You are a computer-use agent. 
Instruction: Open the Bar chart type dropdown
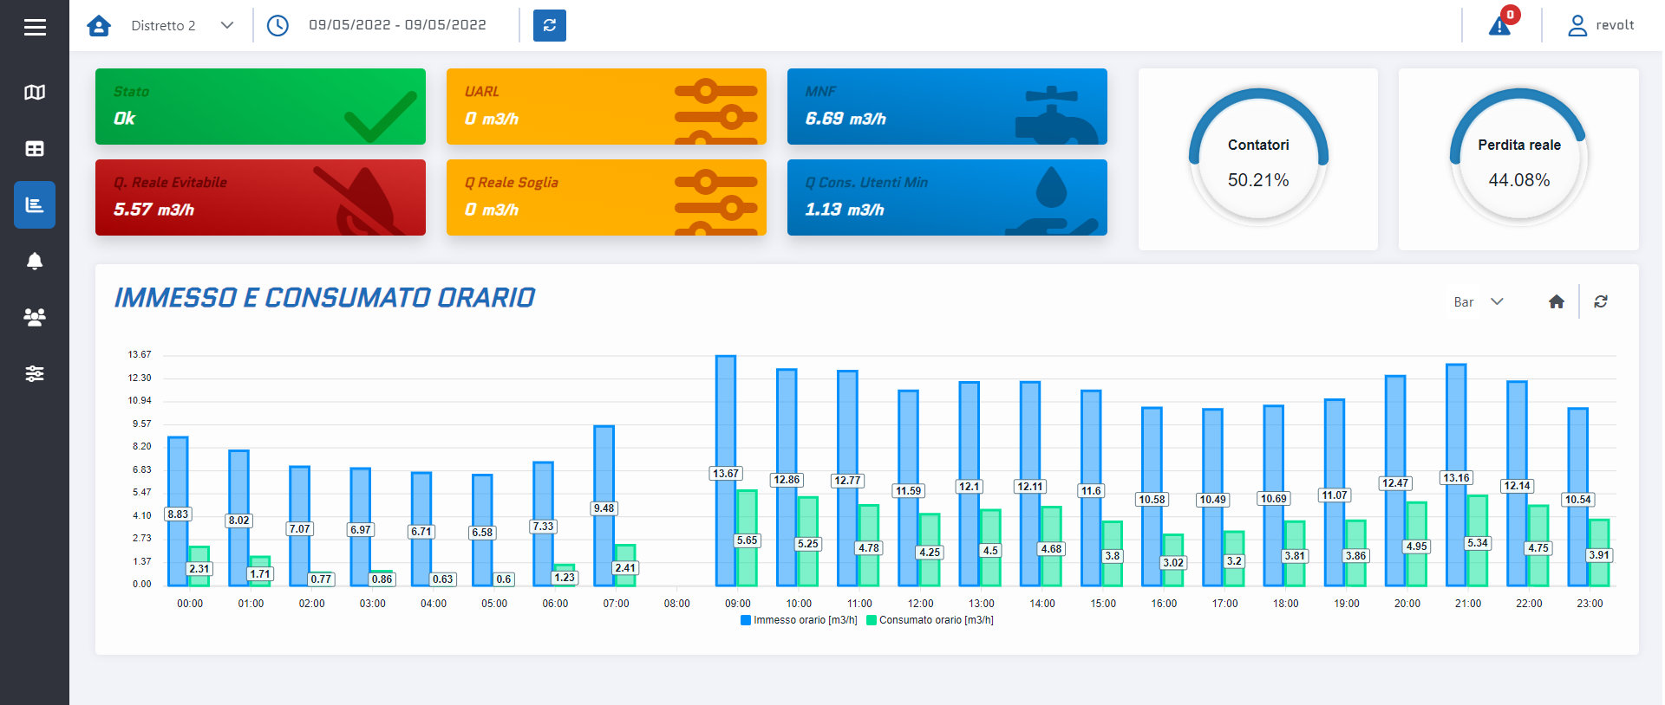click(1478, 301)
